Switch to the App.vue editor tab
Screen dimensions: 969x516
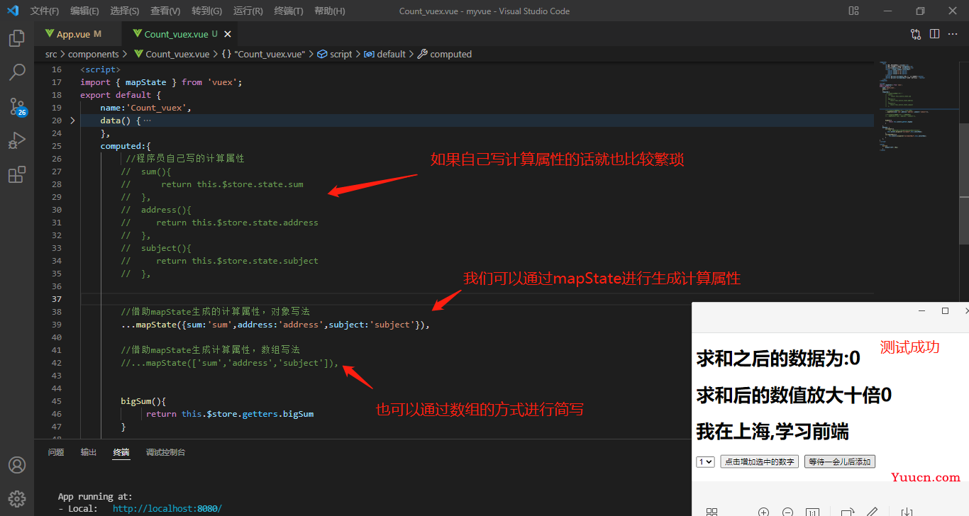tap(79, 34)
